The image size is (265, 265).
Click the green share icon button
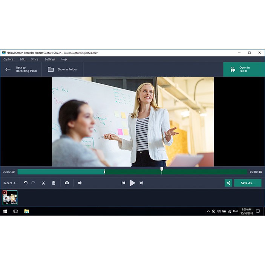228,183
